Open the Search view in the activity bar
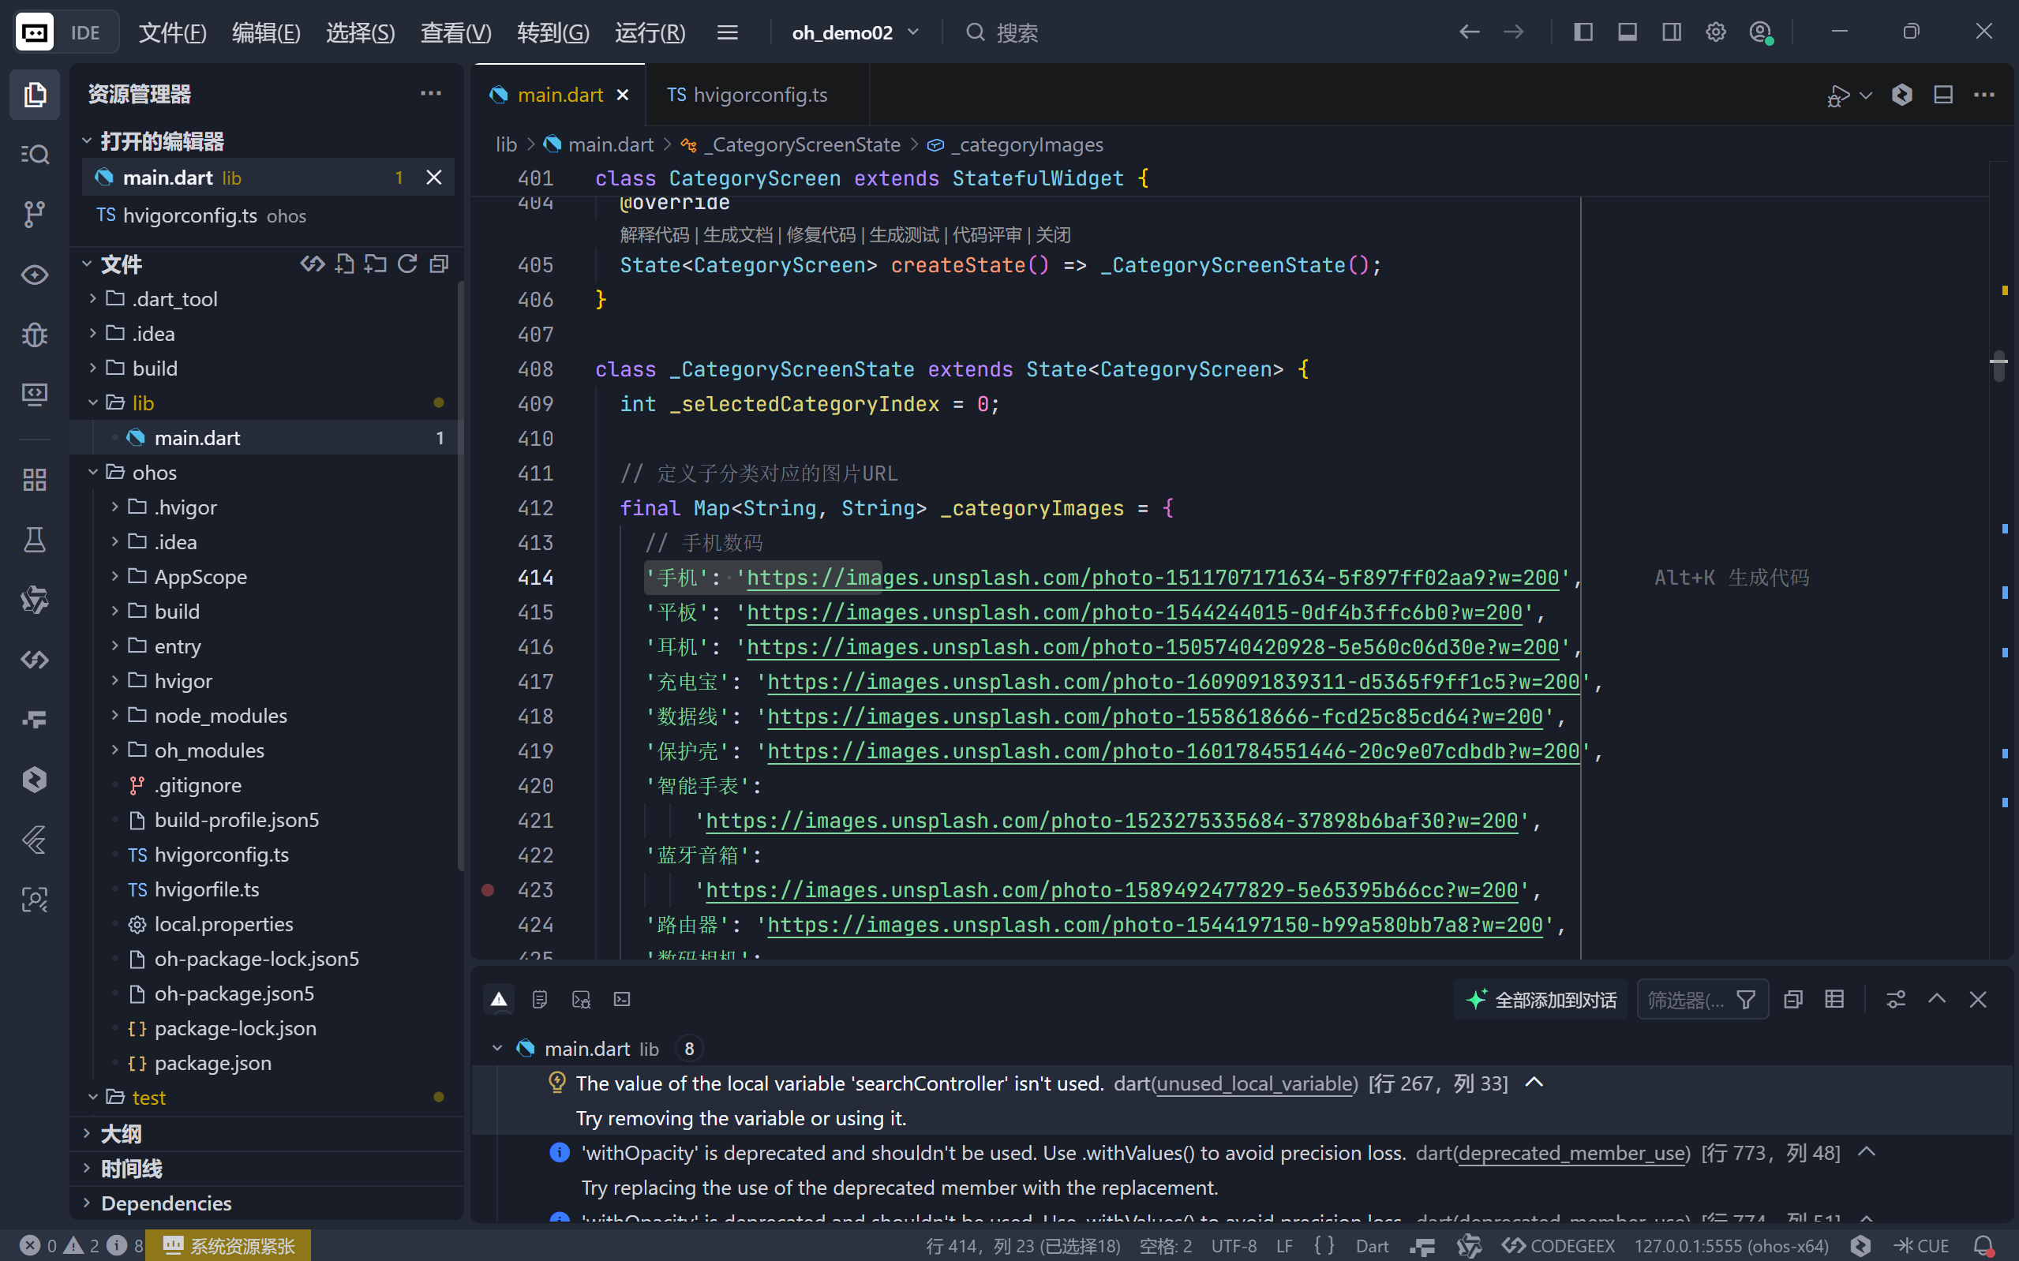 point(34,155)
